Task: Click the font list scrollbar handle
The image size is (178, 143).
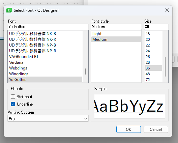Action: (x=85, y=71)
